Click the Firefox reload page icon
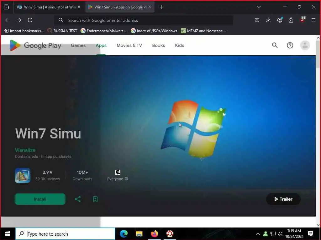 pos(30,20)
